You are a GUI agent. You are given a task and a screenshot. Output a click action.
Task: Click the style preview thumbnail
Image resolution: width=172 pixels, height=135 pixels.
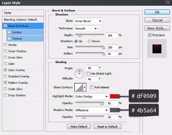click(x=157, y=49)
